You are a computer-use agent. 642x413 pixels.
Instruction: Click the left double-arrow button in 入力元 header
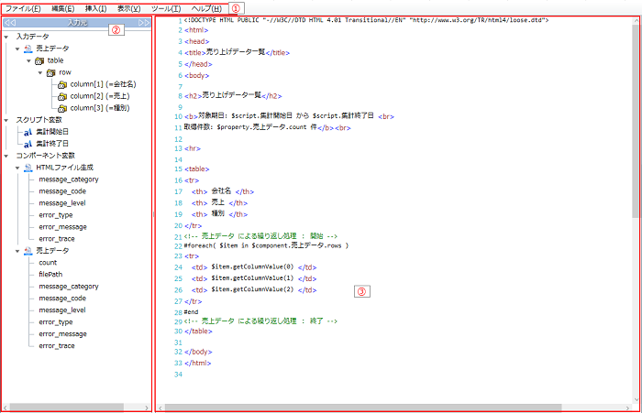[x=14, y=21]
